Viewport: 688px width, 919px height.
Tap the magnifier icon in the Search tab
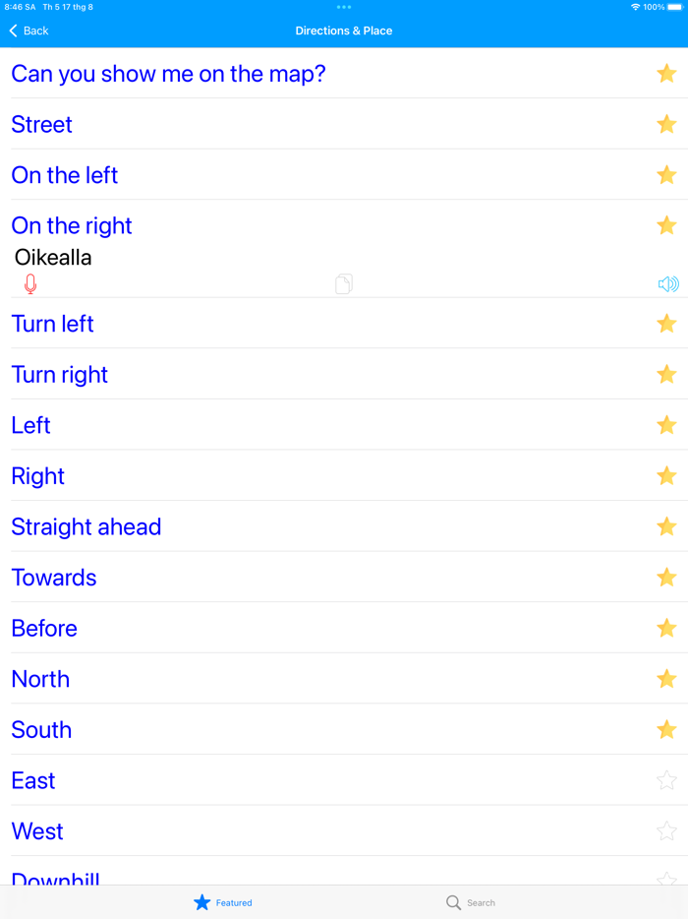[x=453, y=902]
